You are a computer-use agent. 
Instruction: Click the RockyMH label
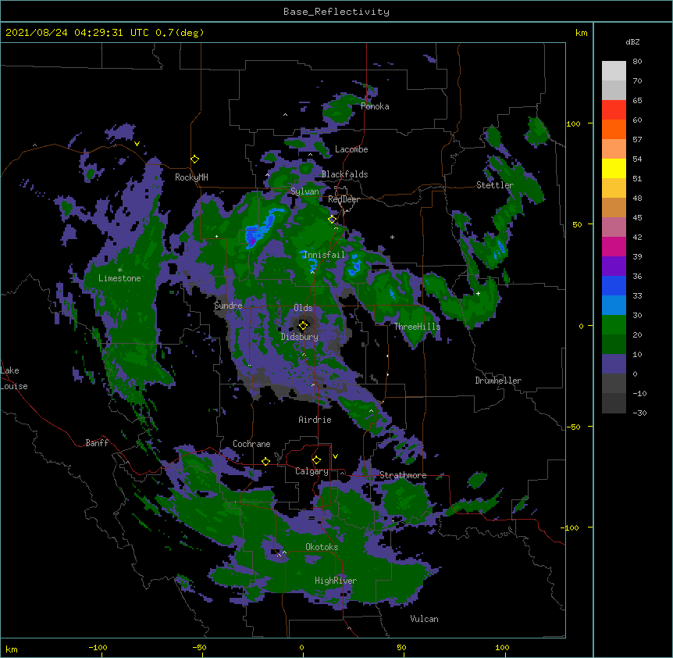191,177
